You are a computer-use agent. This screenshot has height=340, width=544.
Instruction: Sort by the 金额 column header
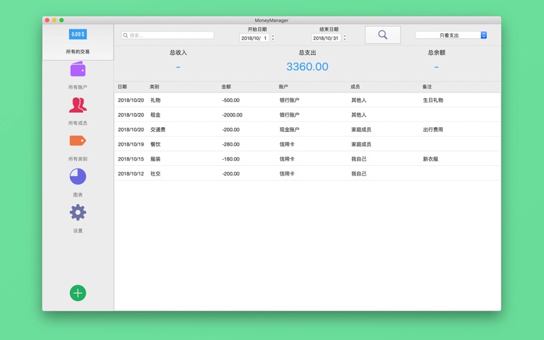[x=226, y=87]
